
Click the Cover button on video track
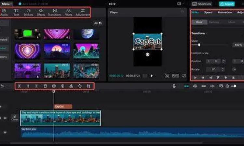point(15,118)
